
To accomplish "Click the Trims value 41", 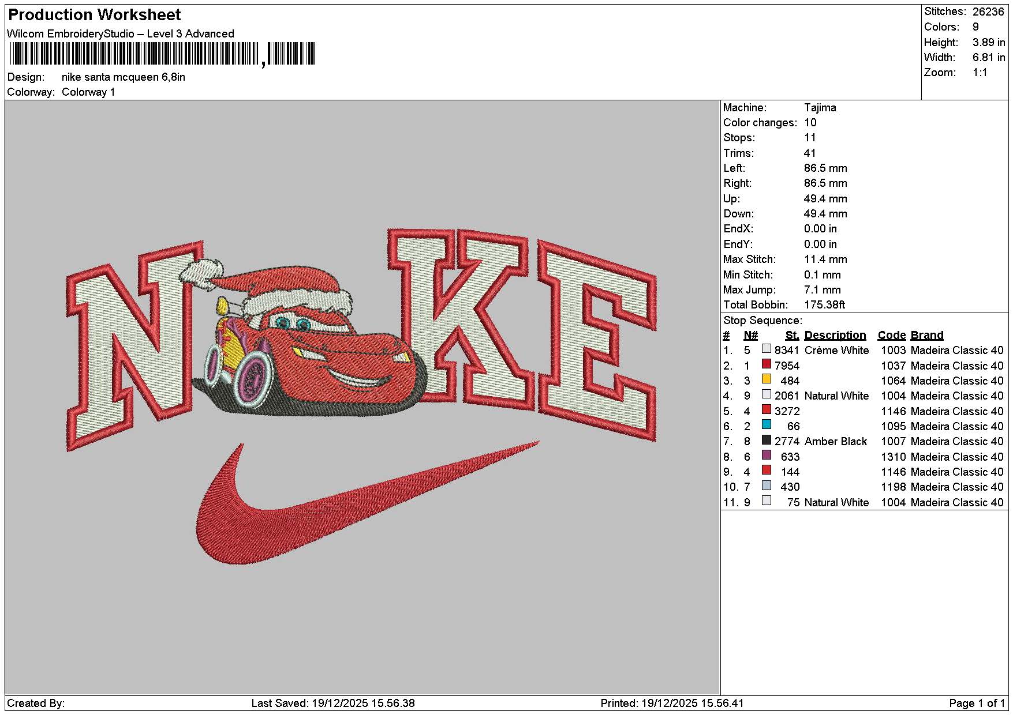I will pos(810,153).
